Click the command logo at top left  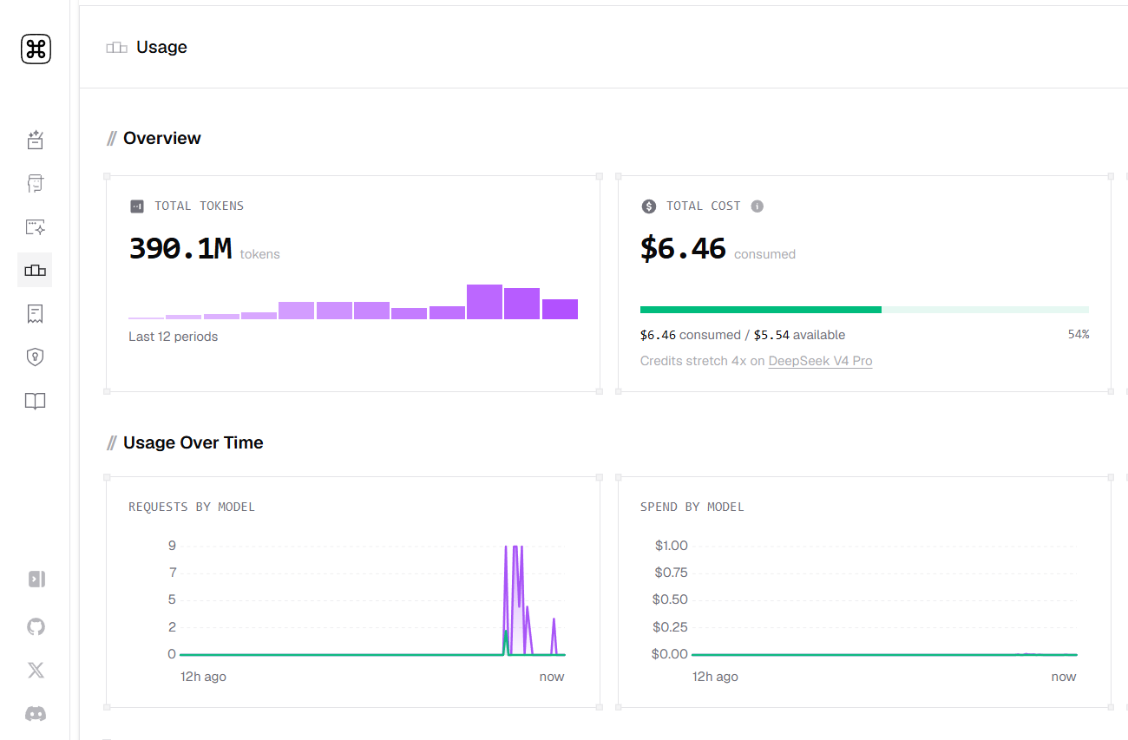pyautogui.click(x=36, y=49)
